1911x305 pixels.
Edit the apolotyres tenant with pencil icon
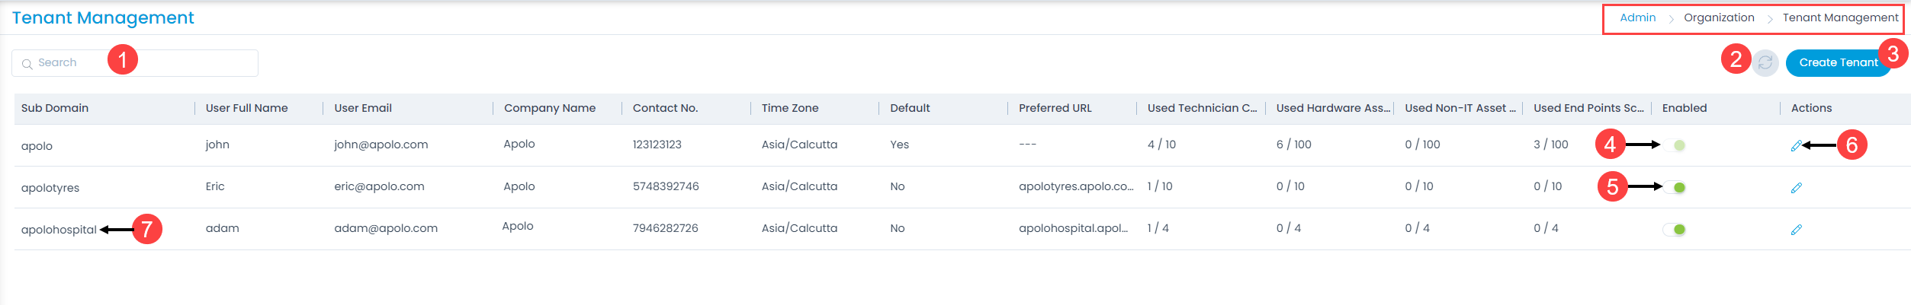coord(1797,188)
